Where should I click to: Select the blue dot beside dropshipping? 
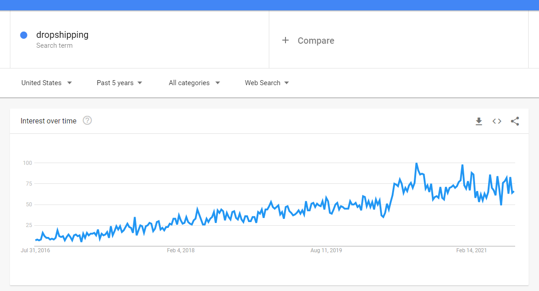pos(23,35)
